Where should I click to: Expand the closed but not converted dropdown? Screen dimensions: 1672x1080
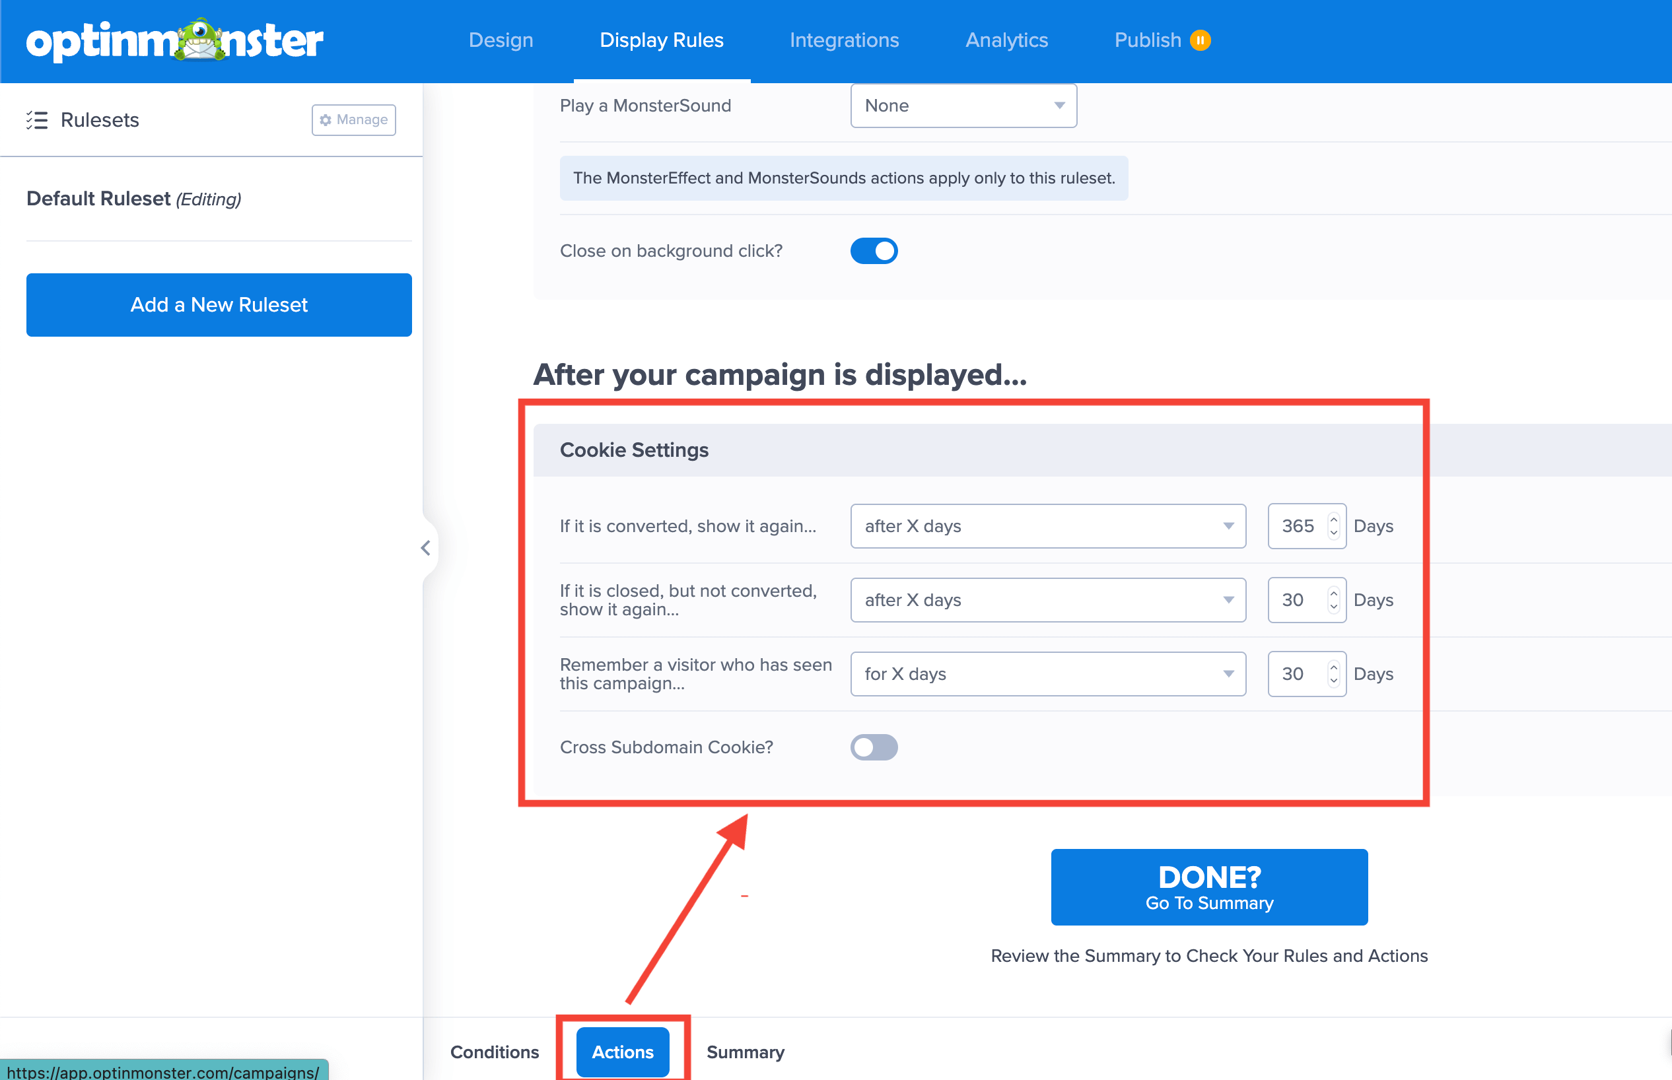1047,599
